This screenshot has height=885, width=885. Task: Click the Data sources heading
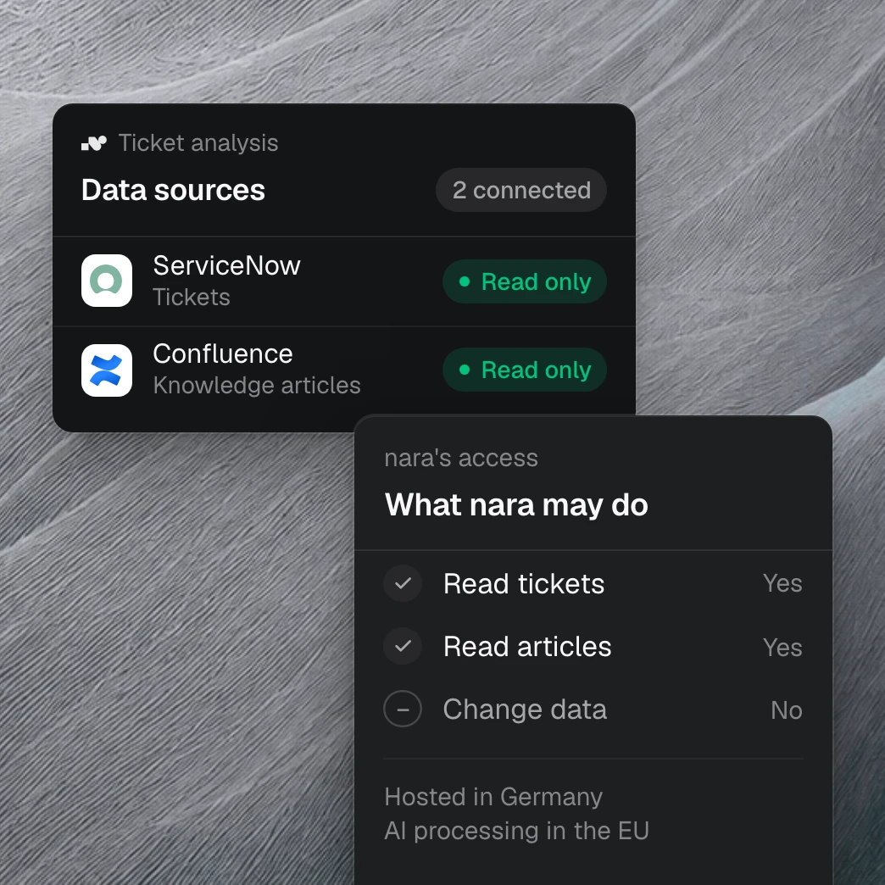(x=173, y=190)
